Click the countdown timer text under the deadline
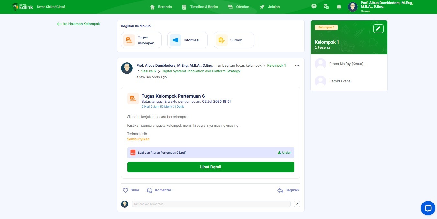Viewport: 437px width, 219px height. coord(163,106)
